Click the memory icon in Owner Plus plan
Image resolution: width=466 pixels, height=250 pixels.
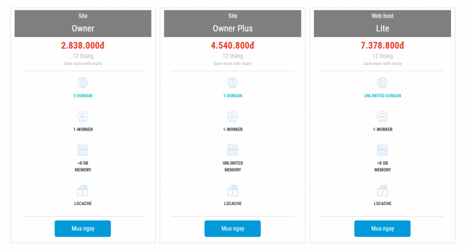point(233,150)
